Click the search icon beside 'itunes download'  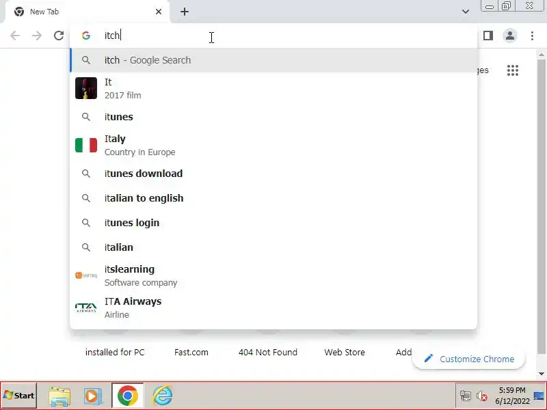[86, 174]
